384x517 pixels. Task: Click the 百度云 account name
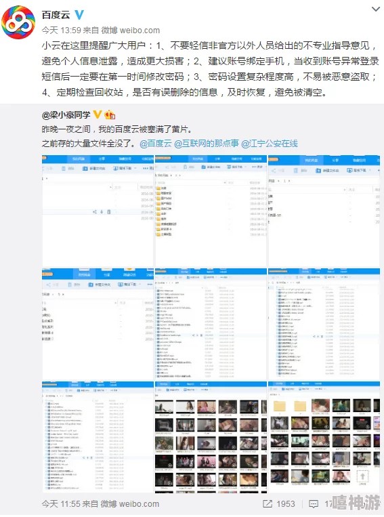[x=56, y=15]
